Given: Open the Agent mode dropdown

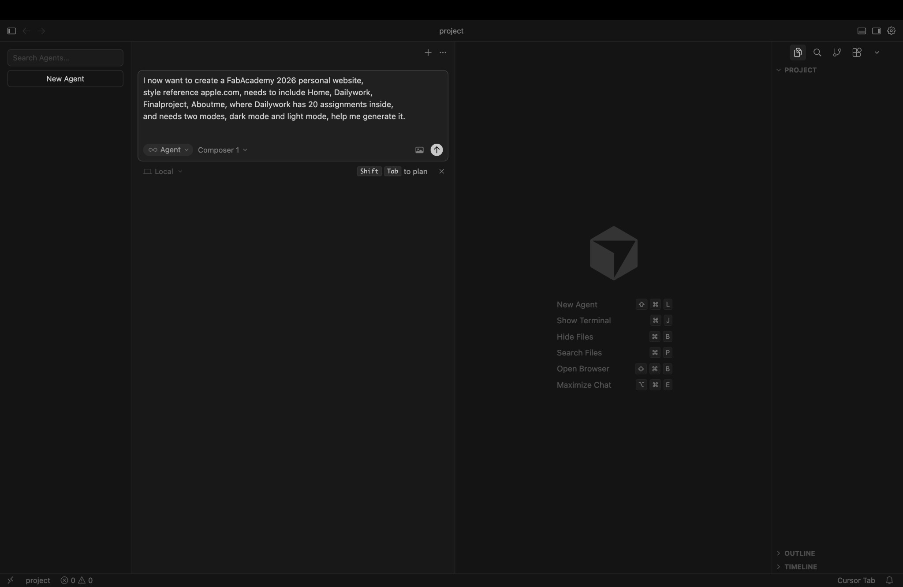Looking at the screenshot, I should (168, 150).
